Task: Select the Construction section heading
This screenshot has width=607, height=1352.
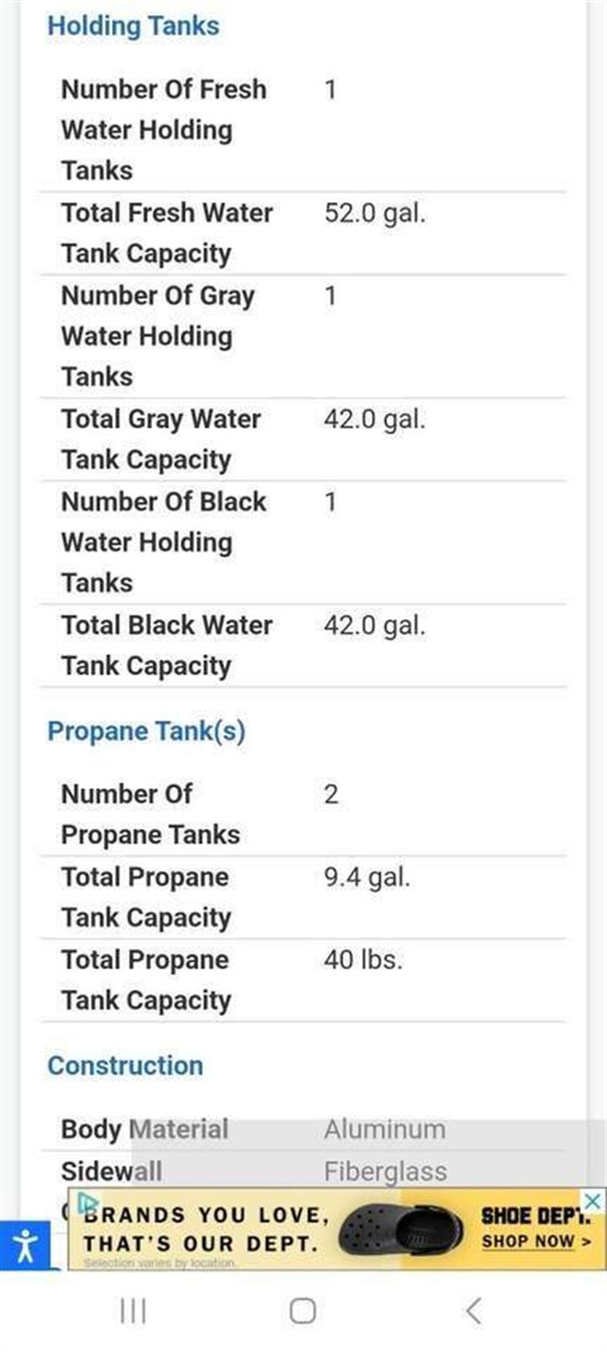Action: click(125, 1065)
